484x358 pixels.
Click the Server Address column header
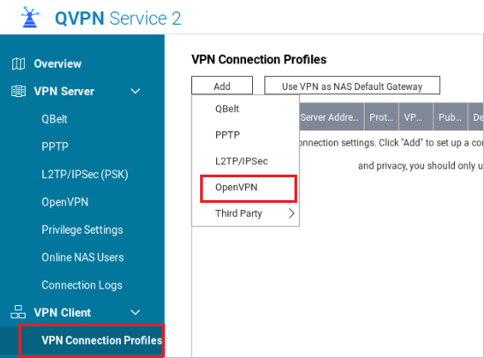coord(331,117)
